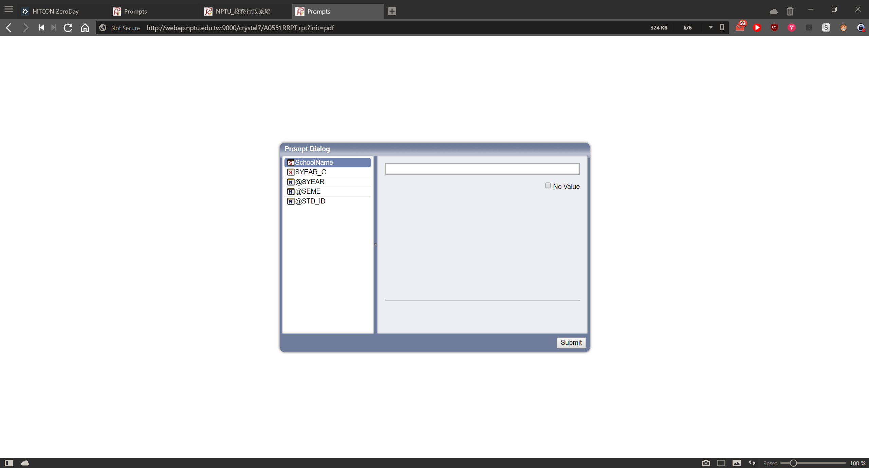Click the fast forward navigation button
This screenshot has height=468, width=869.
click(54, 28)
